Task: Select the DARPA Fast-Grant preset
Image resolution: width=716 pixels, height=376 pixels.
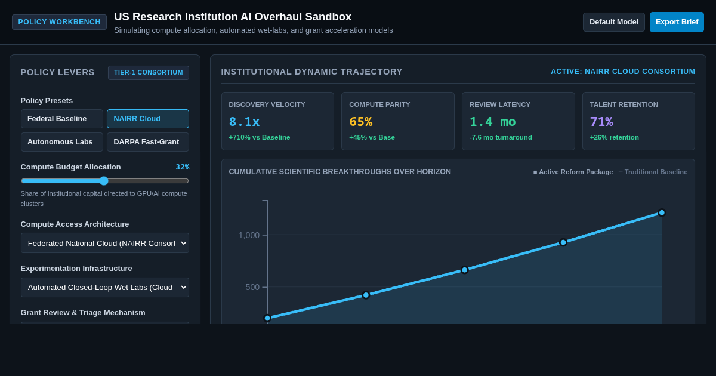Action: click(148, 142)
